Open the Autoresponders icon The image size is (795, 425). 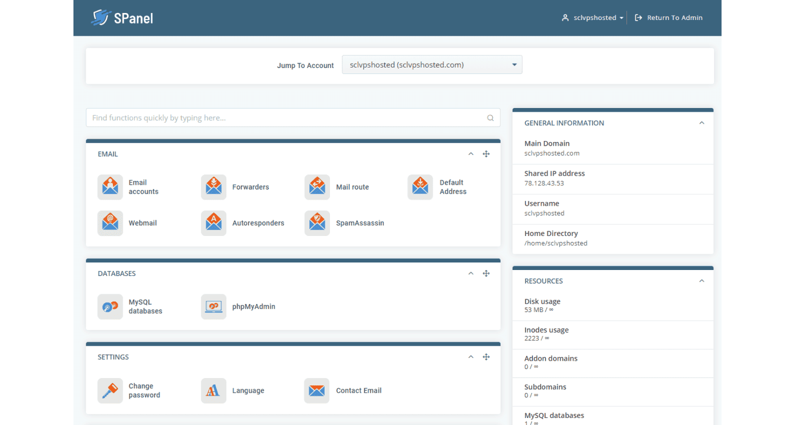tap(214, 223)
